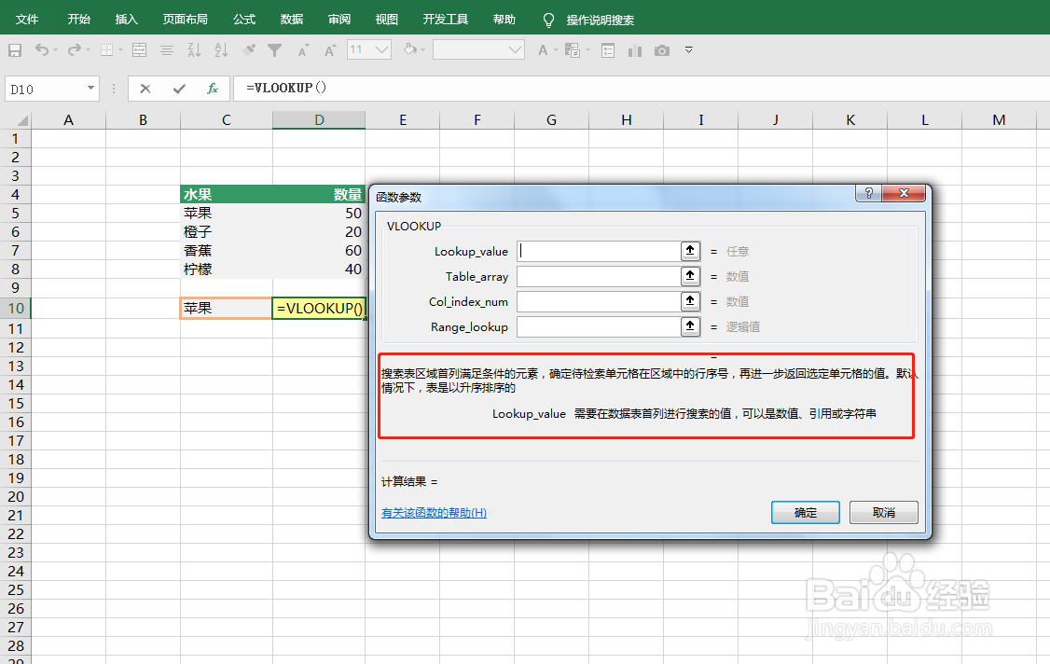Click the Borders icon in the toolbar

pyautogui.click(x=106, y=50)
